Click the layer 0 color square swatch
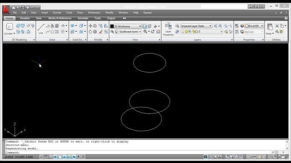Screen dimensions: 291x163 196,32
